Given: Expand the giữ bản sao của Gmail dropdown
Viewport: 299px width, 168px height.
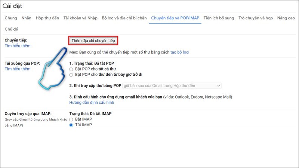Looking at the screenshot, I should 172,86.
